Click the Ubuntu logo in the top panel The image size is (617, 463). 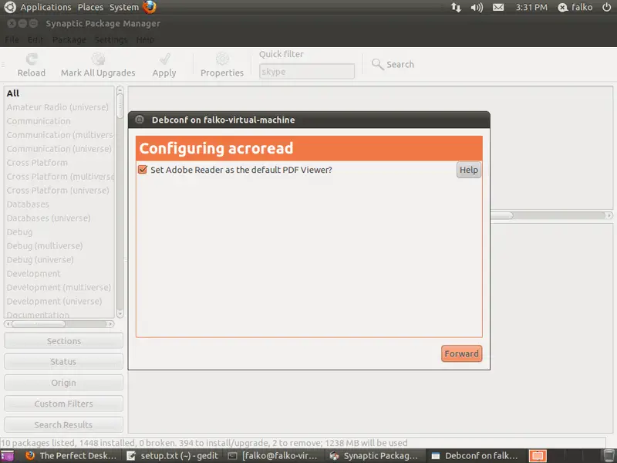click(x=10, y=7)
